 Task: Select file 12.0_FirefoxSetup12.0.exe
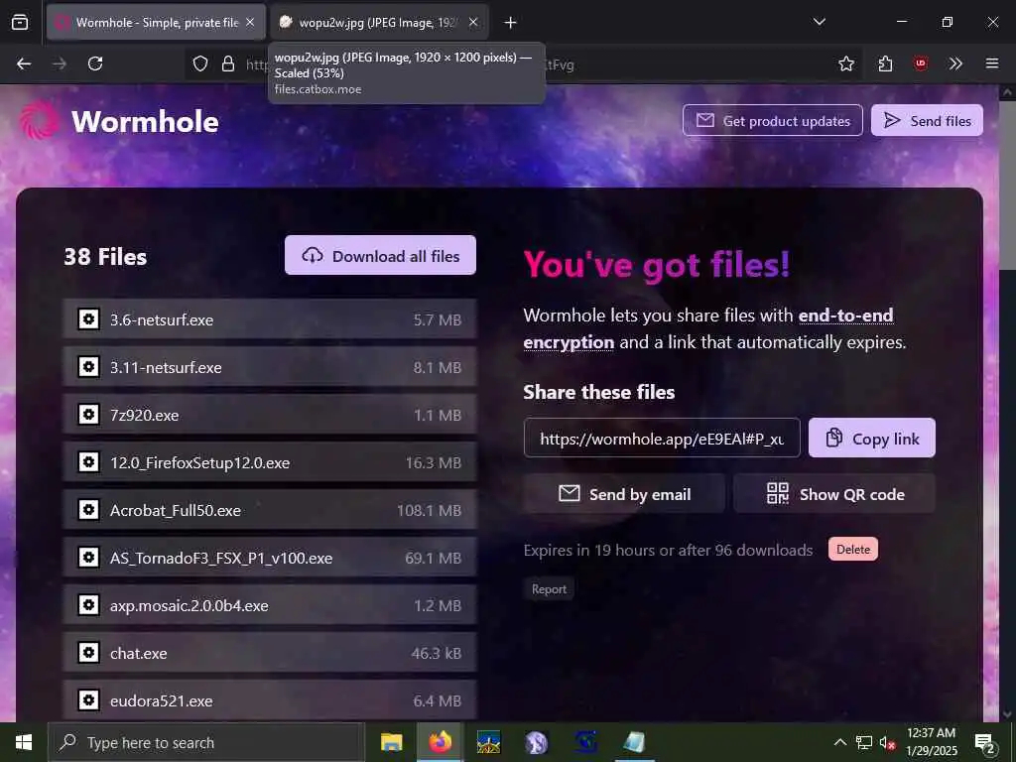click(x=270, y=462)
